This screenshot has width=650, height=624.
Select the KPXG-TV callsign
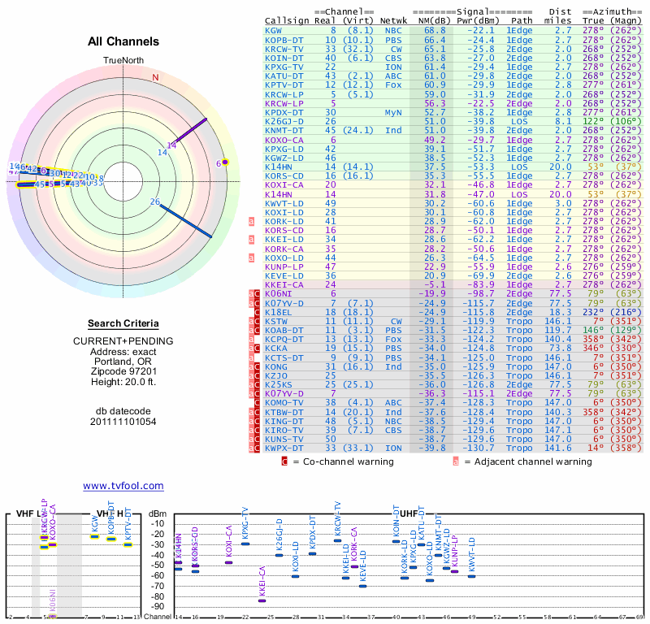coord(284,67)
